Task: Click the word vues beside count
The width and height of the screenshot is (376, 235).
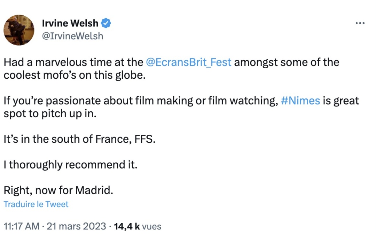Action: 151,226
